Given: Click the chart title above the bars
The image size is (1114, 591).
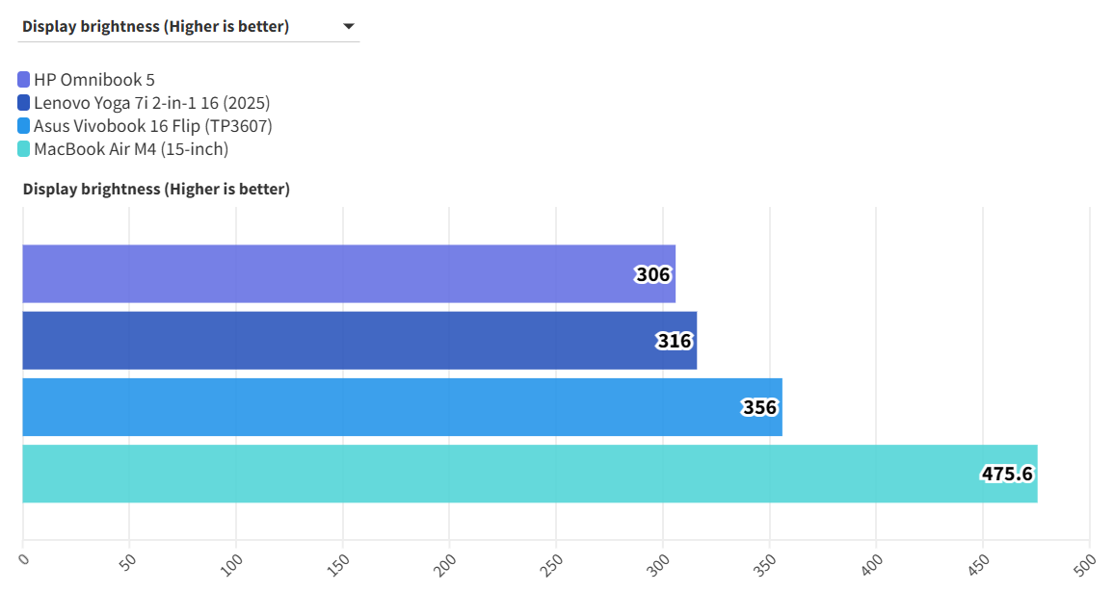Looking at the screenshot, I should click(x=156, y=190).
